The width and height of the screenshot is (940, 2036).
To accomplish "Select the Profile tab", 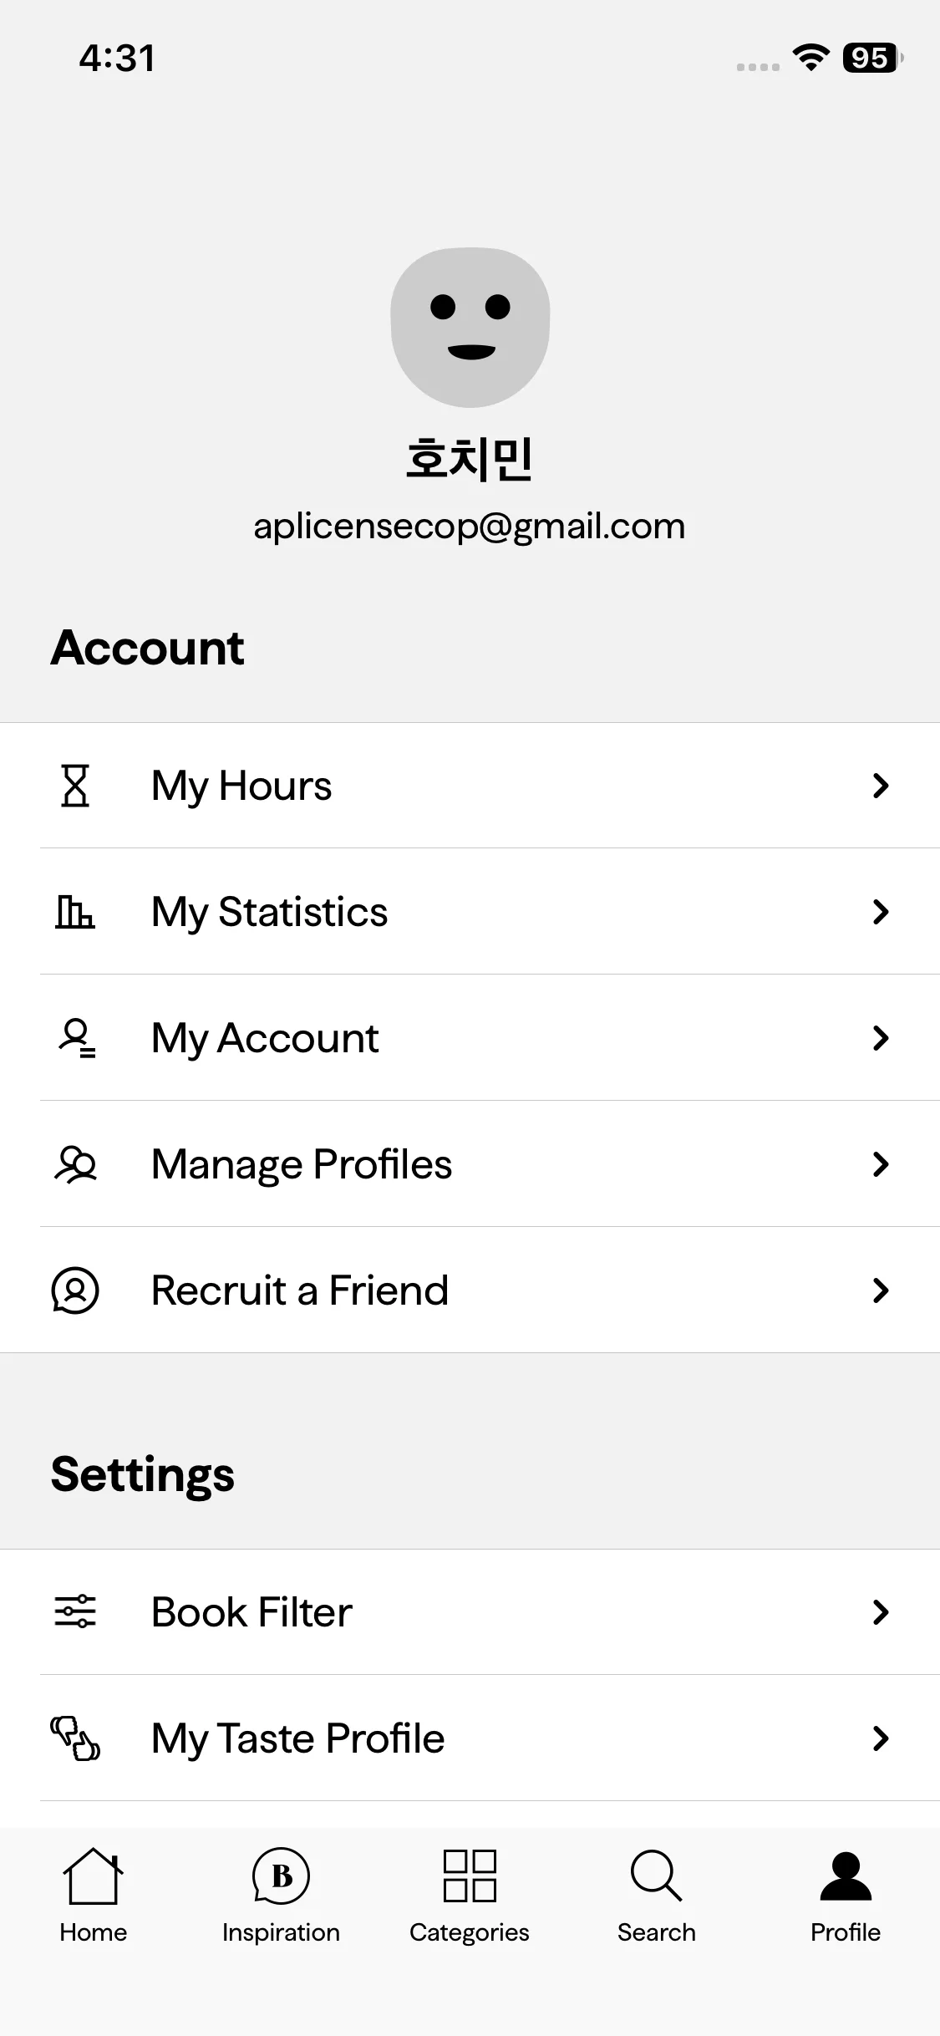I will click(x=846, y=1895).
